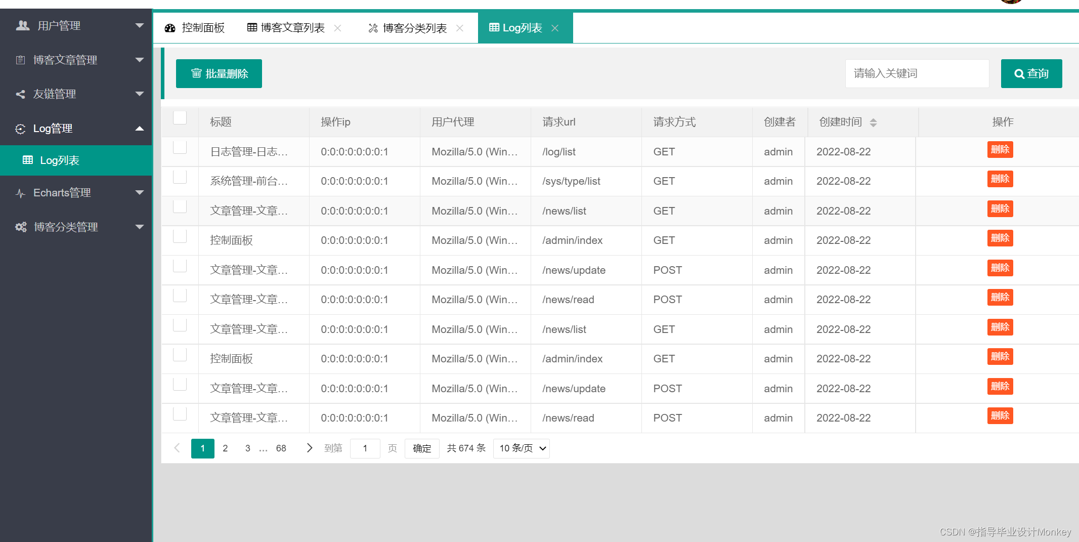Screen dimensions: 1079x542
Task: Expand 博客文章管理 menu arrow
Action: pyautogui.click(x=140, y=60)
